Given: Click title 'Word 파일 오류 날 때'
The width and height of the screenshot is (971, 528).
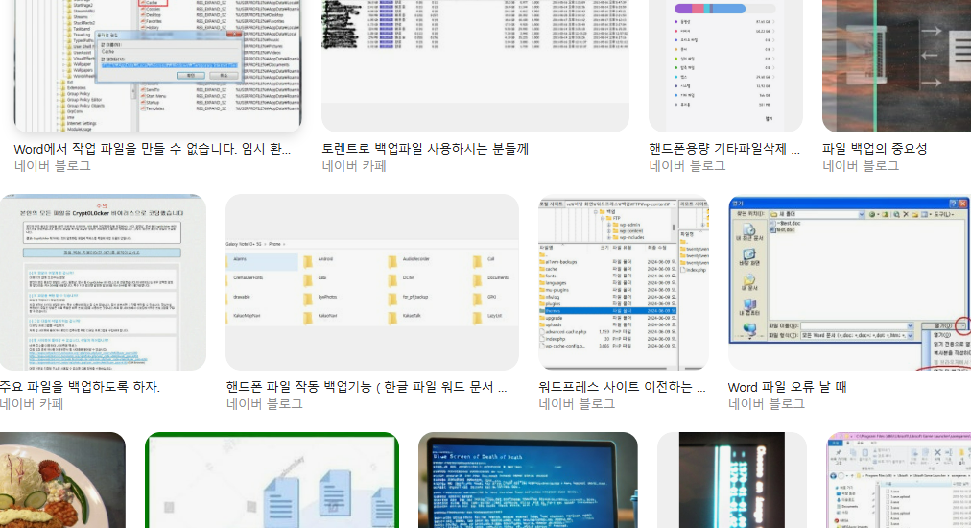Looking at the screenshot, I should click(787, 387).
